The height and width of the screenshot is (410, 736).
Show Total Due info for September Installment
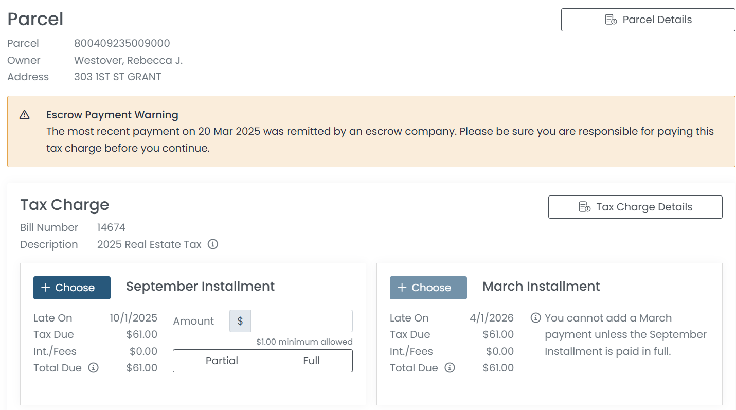[x=93, y=368]
